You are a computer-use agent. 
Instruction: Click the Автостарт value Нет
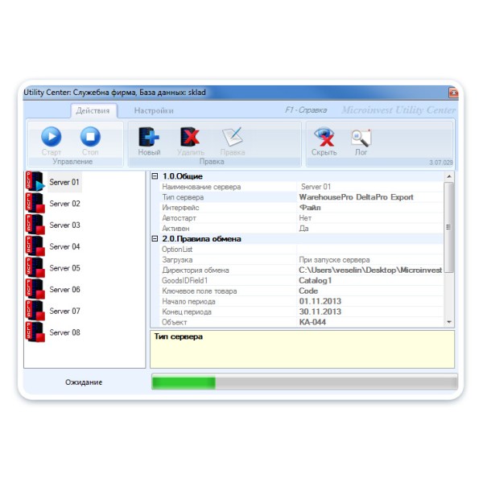click(305, 218)
